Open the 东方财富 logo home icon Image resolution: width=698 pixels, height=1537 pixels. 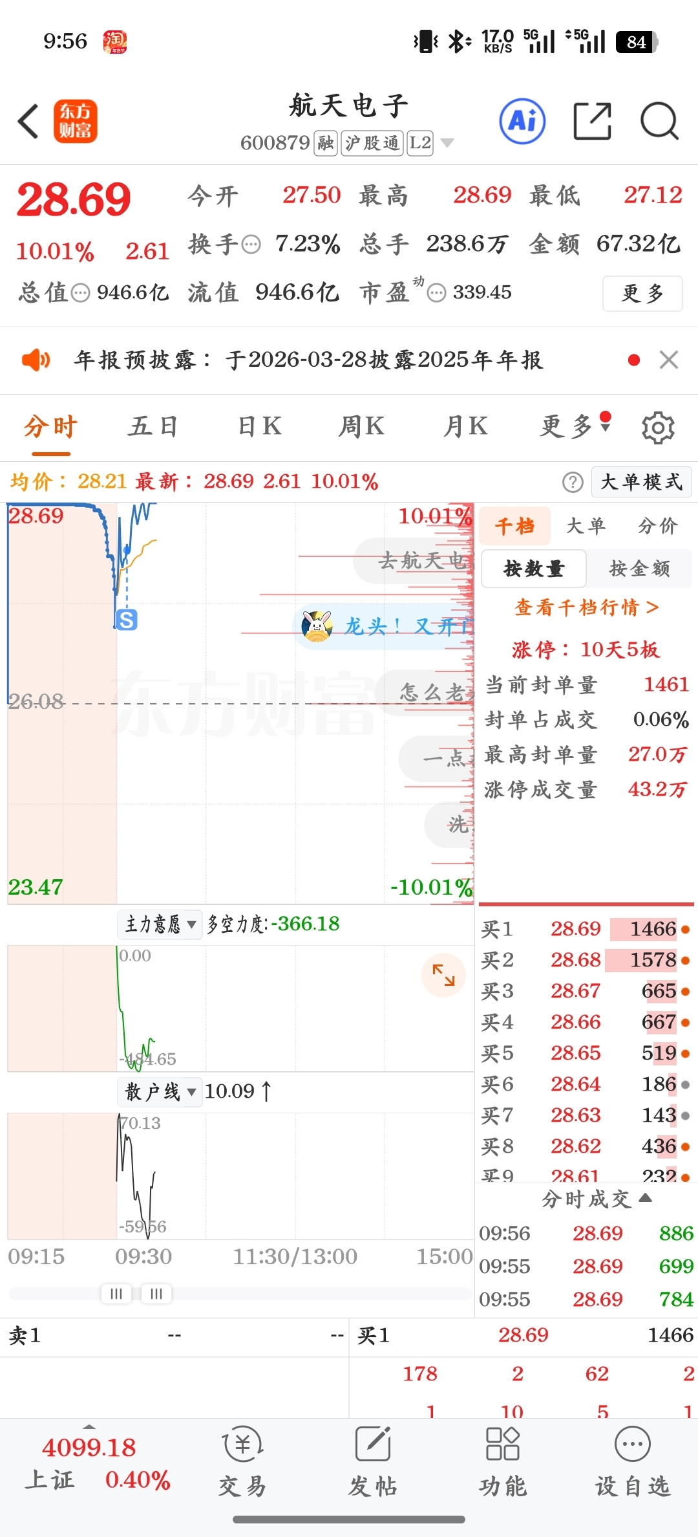click(x=75, y=121)
